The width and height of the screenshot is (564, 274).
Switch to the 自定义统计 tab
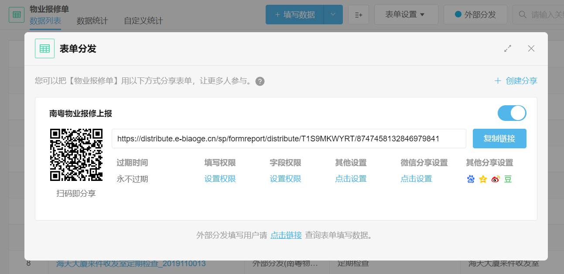coord(144,21)
